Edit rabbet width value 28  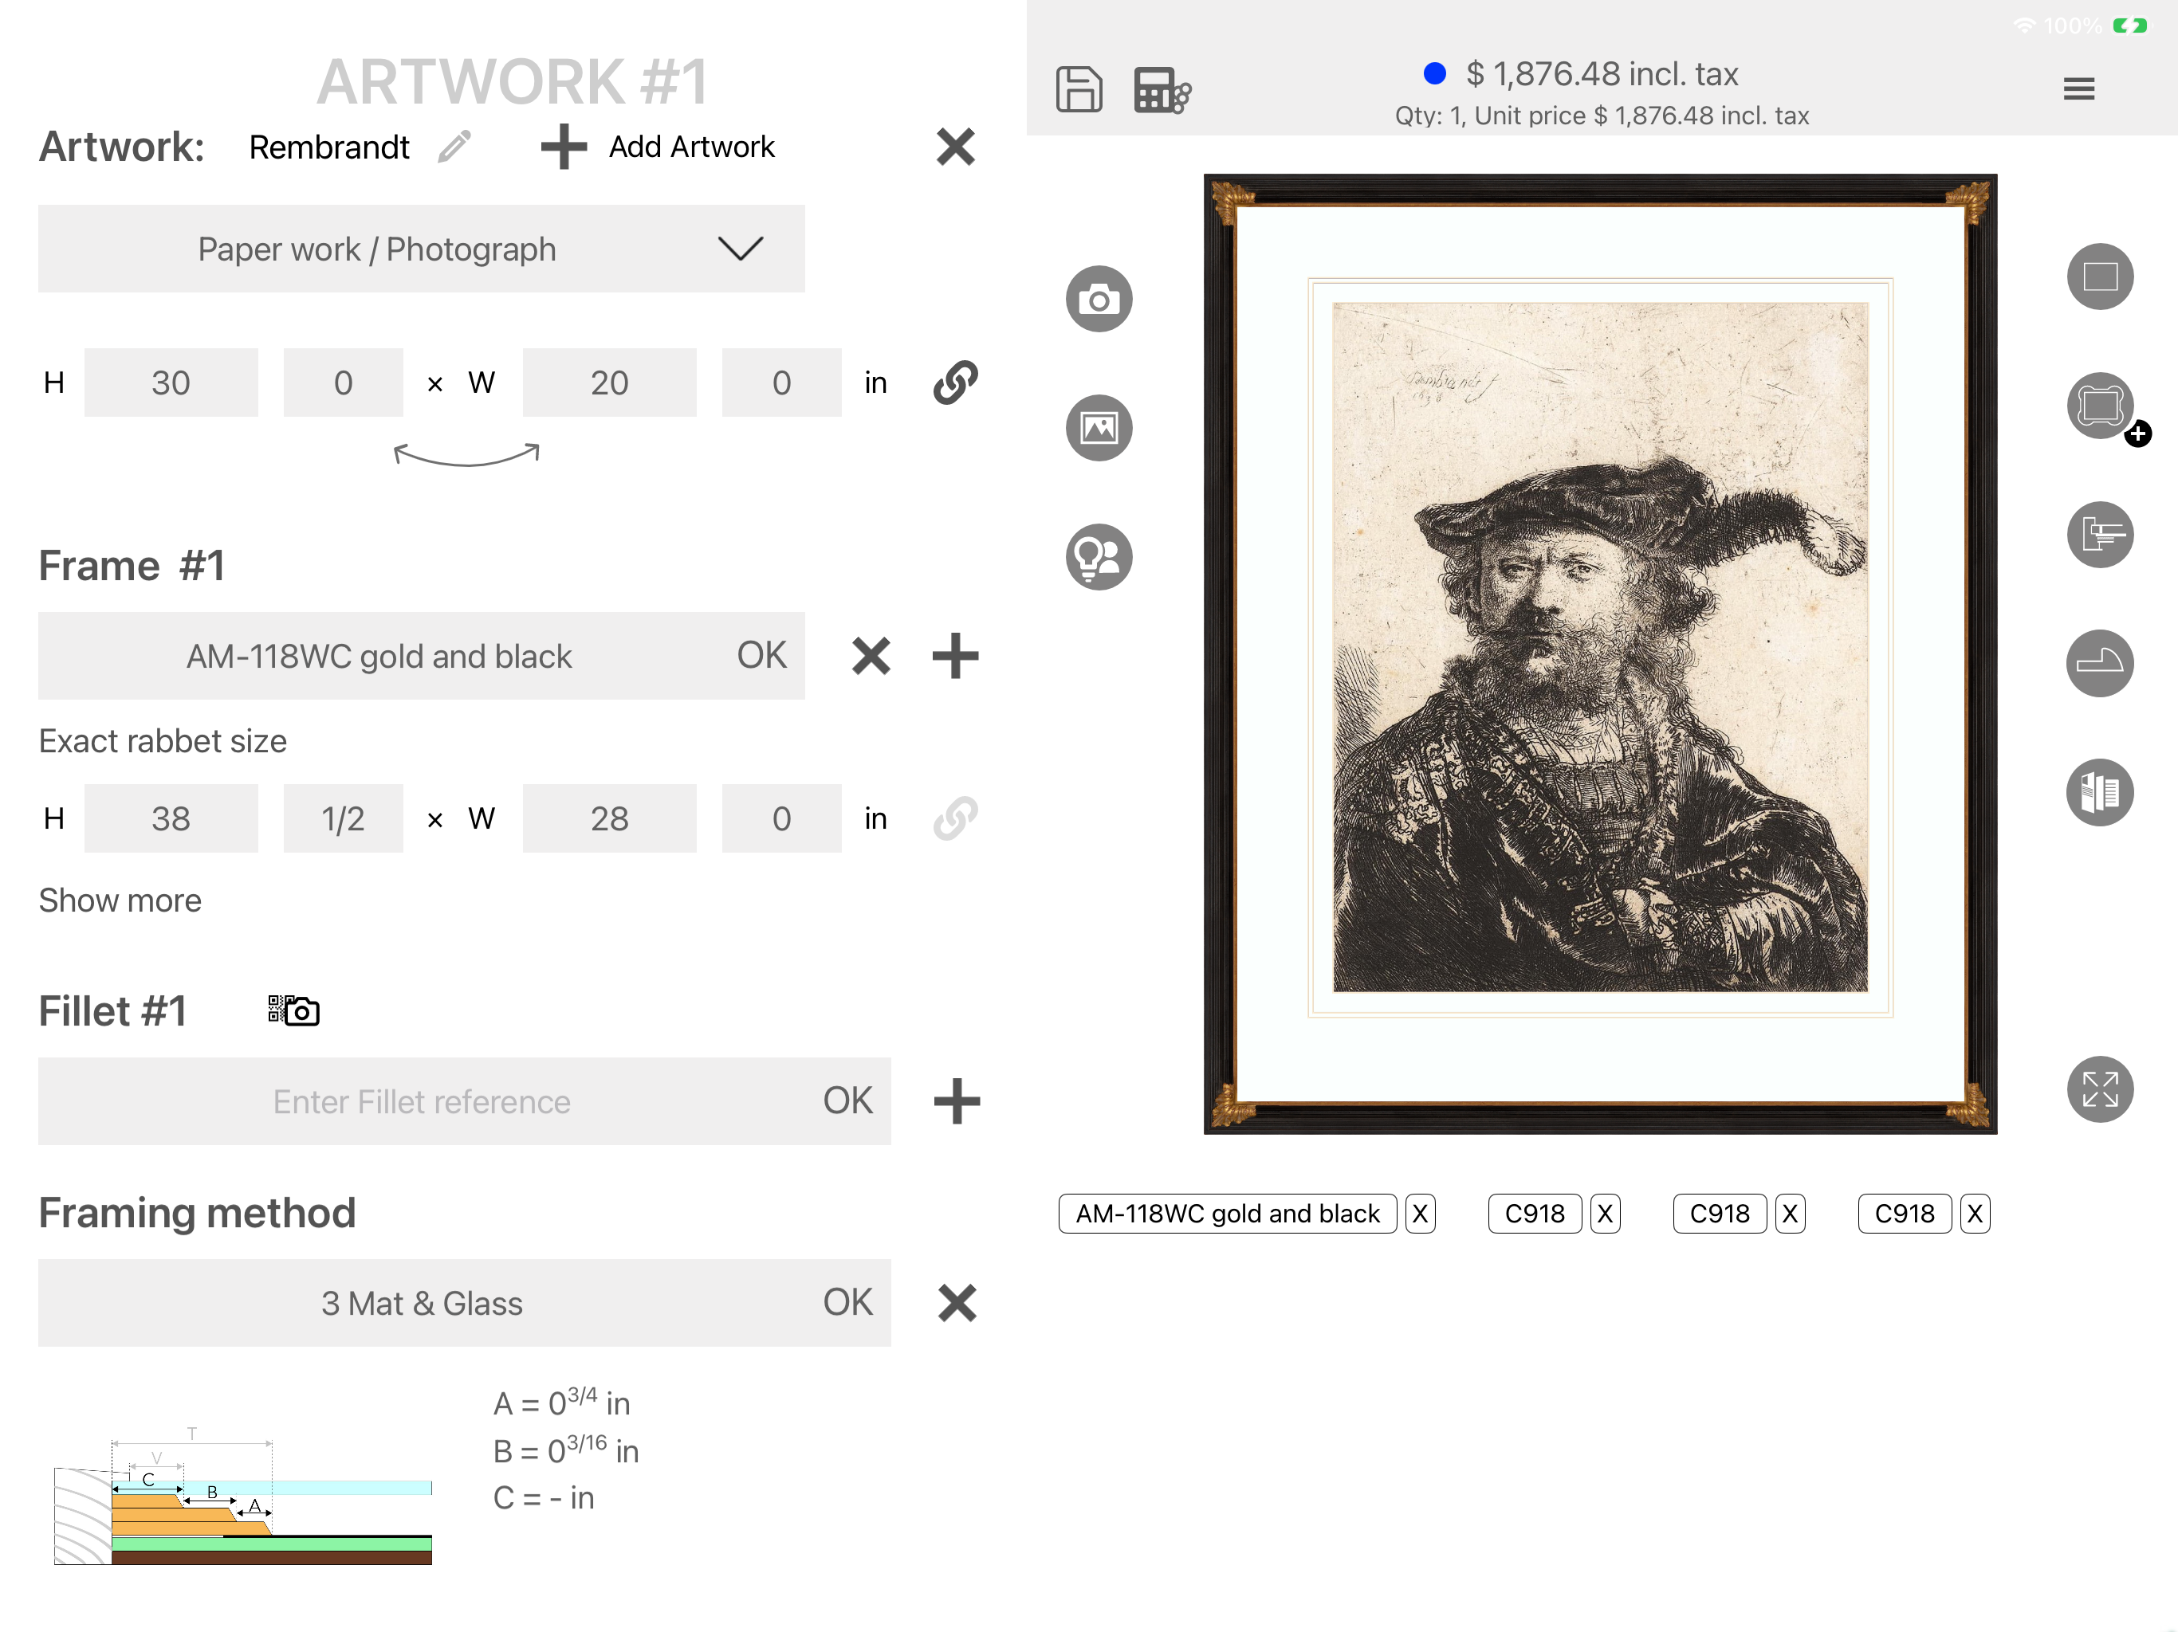(610, 818)
